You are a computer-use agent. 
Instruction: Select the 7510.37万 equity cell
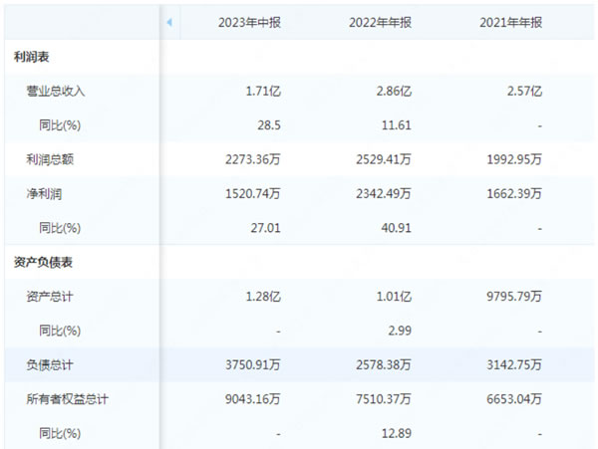383,399
